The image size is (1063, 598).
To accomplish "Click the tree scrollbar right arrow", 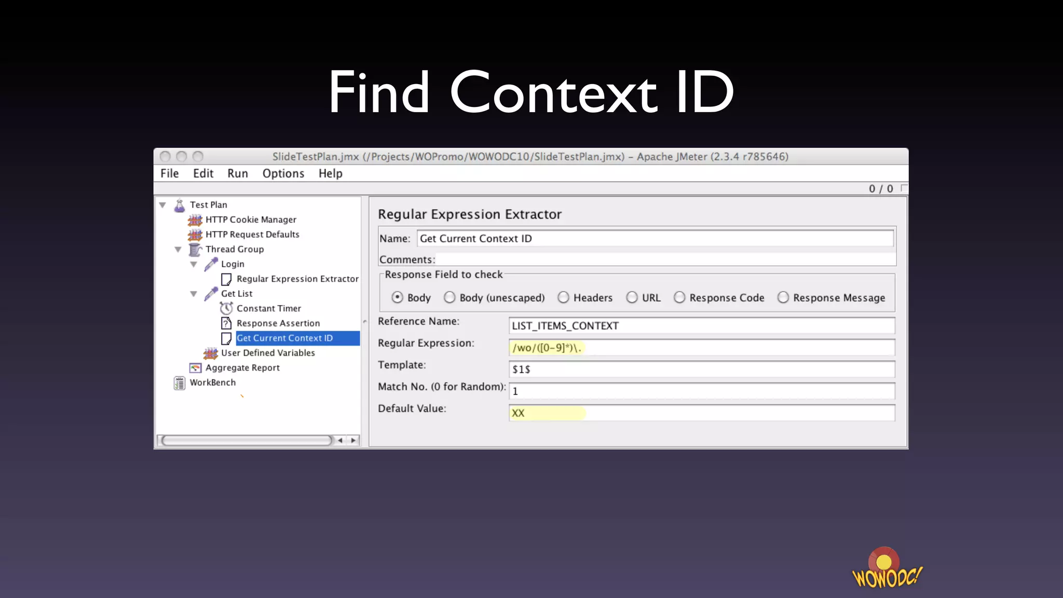I will pyautogui.click(x=353, y=441).
